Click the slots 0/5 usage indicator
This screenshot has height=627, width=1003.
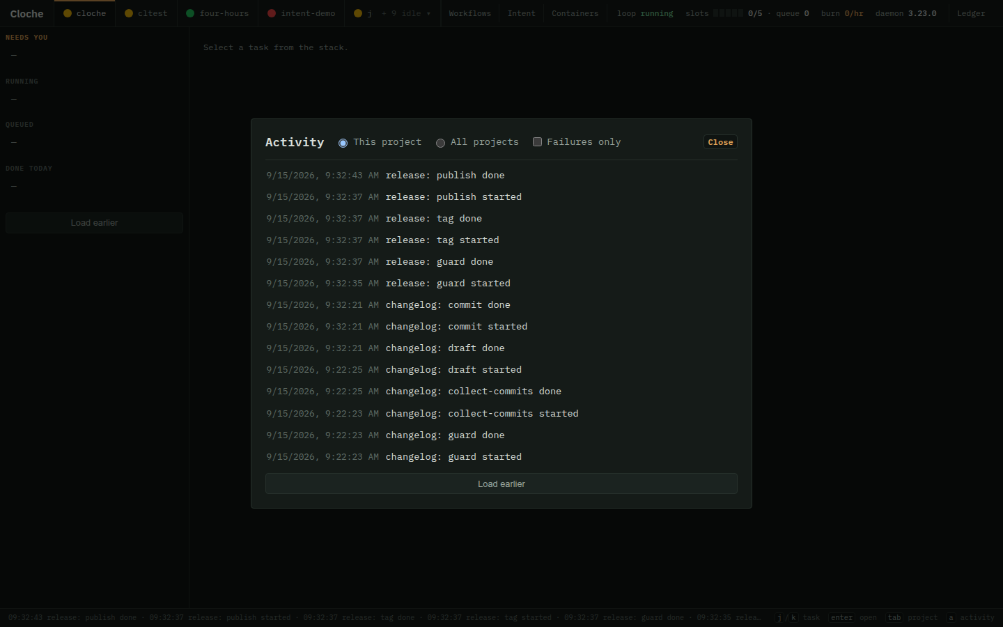724,13
